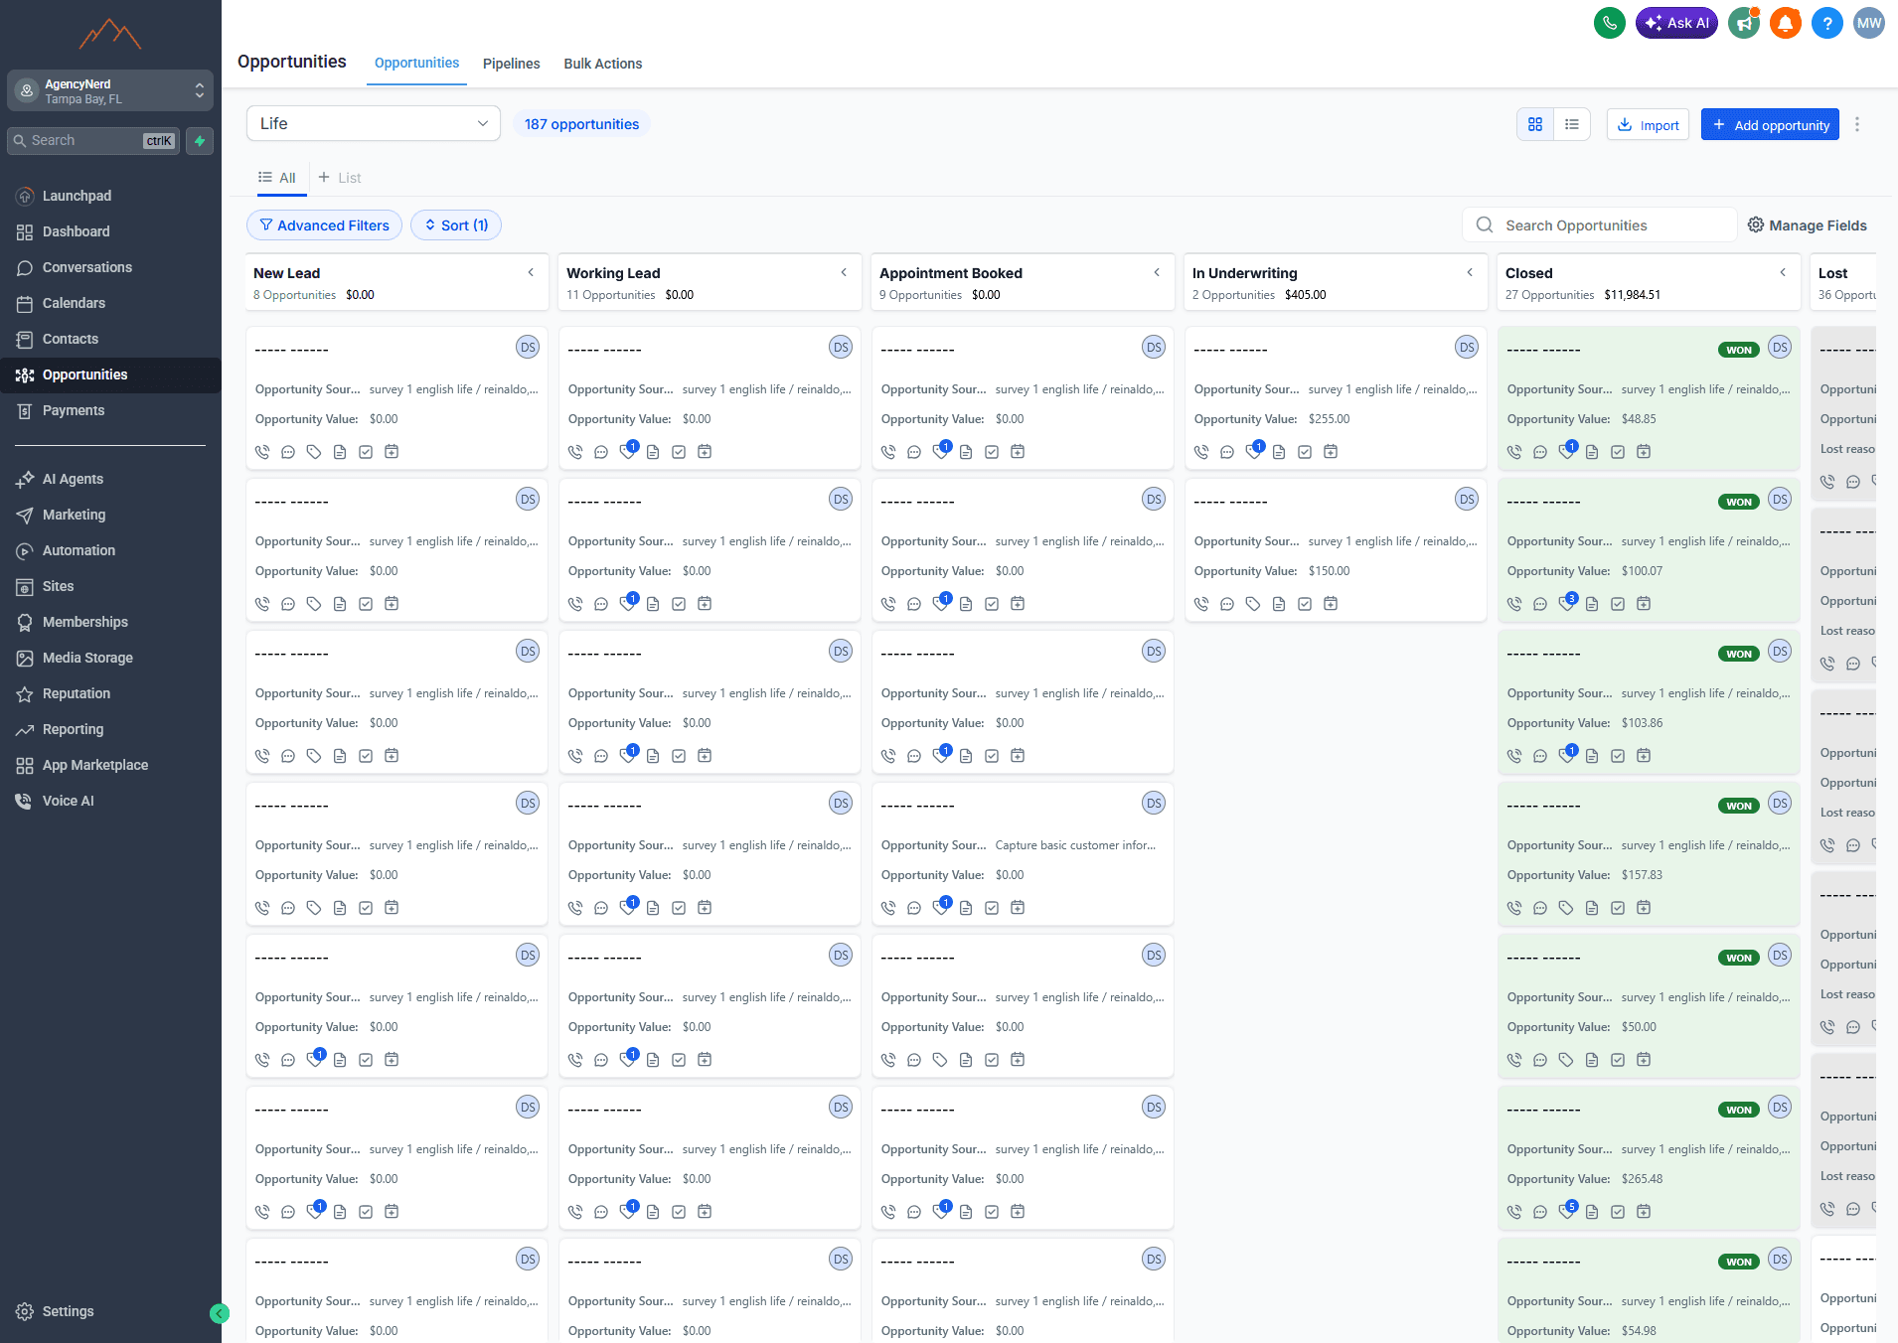Open the Bulk Actions tab

[x=602, y=64]
